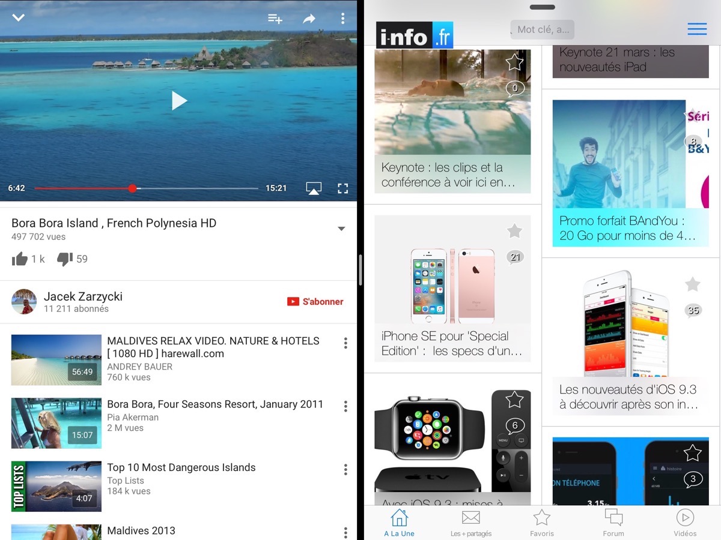Switch to Vidéos tab
This screenshot has width=721, height=540.
tap(685, 523)
